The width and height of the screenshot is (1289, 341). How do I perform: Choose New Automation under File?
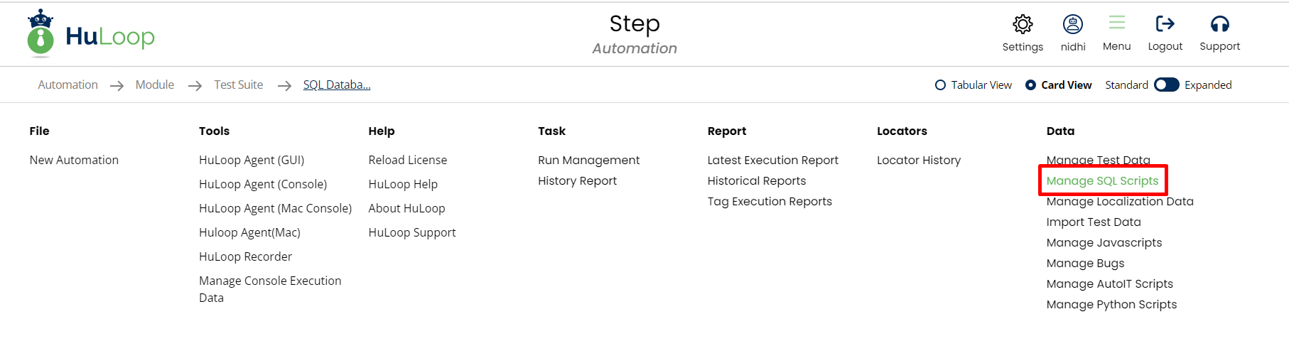tap(74, 161)
